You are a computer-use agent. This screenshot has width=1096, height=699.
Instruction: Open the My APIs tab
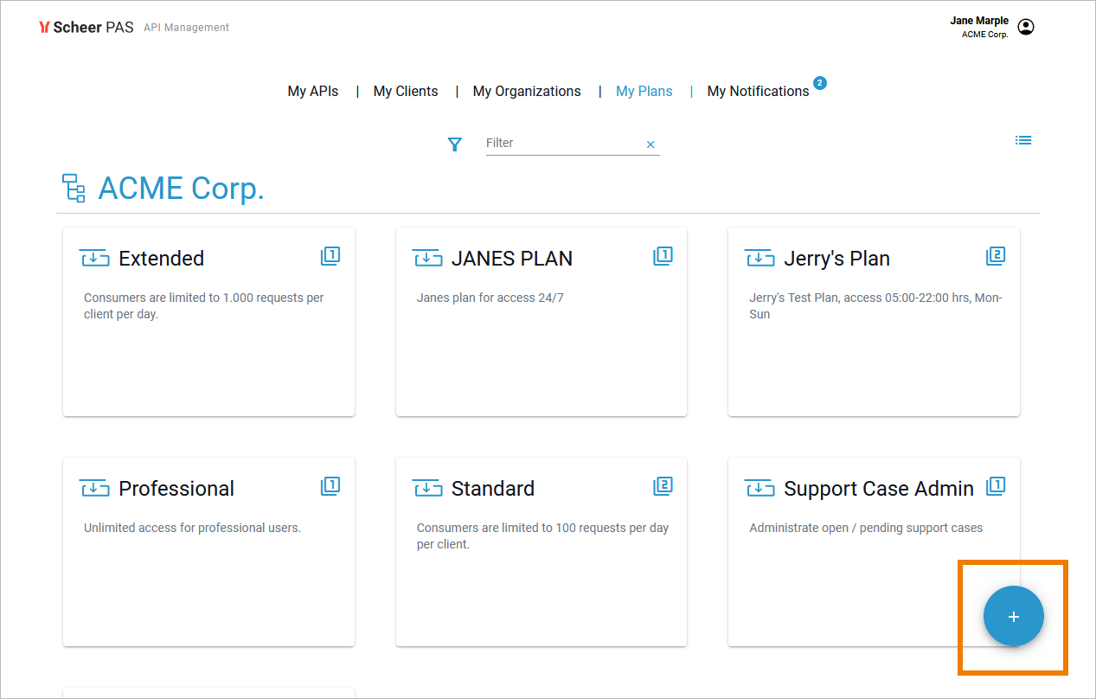(x=313, y=91)
